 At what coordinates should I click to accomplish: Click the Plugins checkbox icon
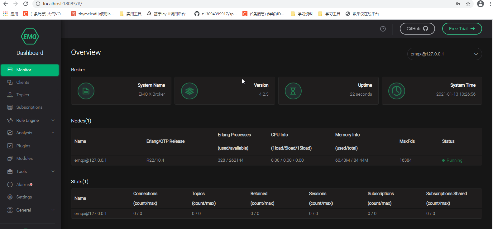[10, 146]
